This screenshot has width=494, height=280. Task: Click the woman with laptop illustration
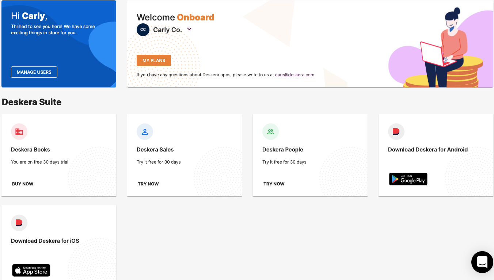pos(444,47)
